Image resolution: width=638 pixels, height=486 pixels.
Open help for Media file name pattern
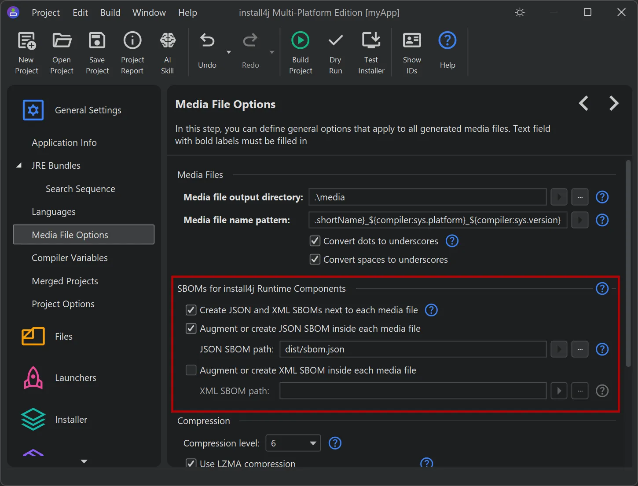coord(602,220)
